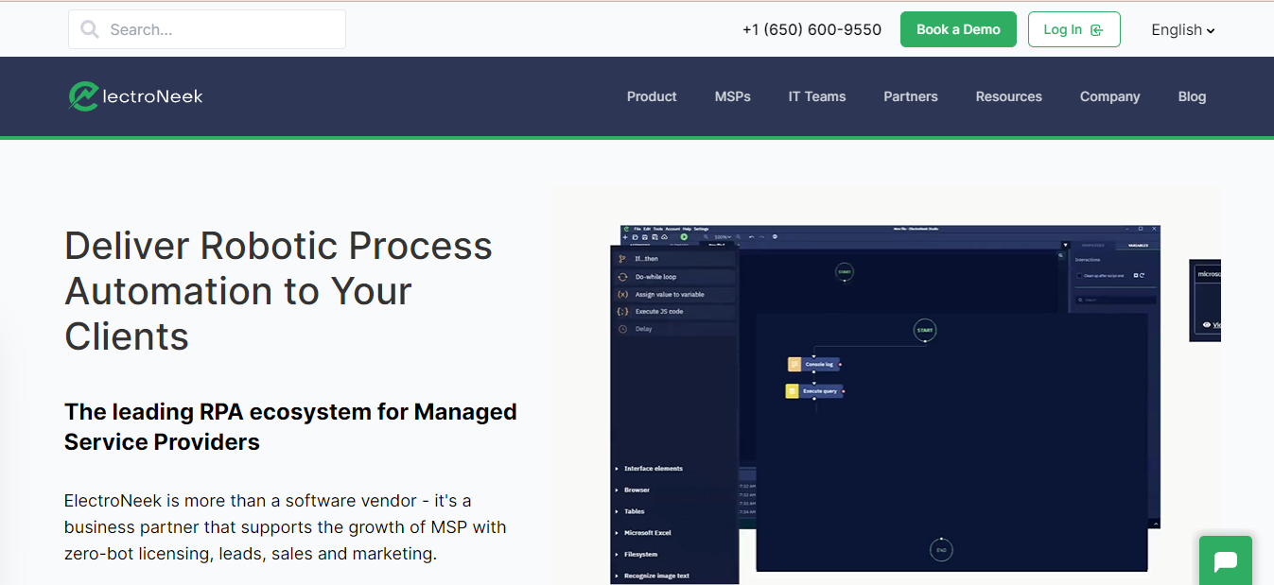
Task: Click the Execute query block icon
Action: tap(793, 390)
